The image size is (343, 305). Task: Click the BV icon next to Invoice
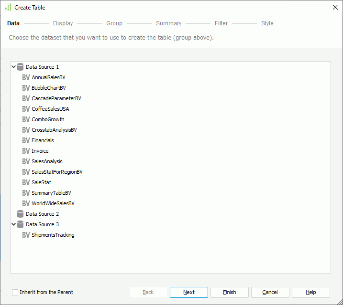point(26,151)
